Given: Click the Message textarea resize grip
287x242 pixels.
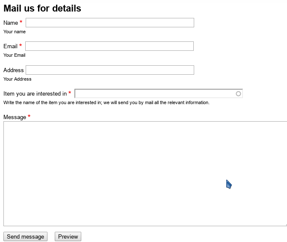Looking at the screenshot, I should (286, 225).
